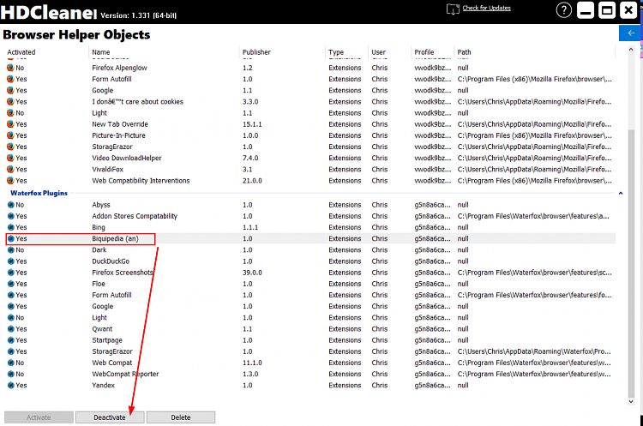Select the 'DuckDuckGo' extension name

(x=111, y=261)
